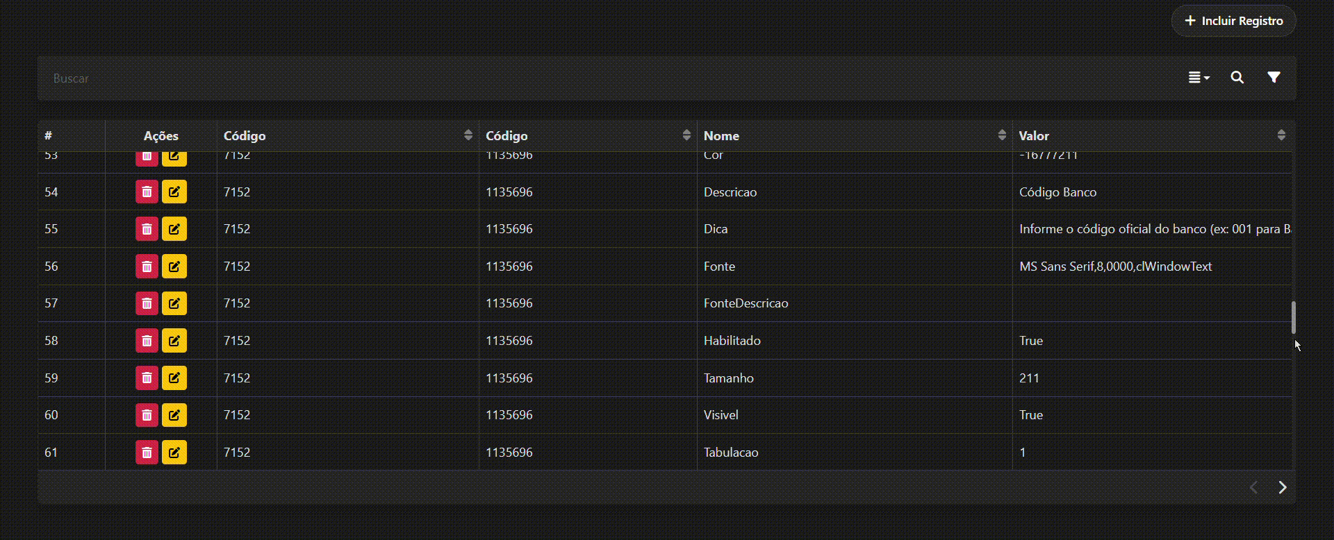The width and height of the screenshot is (1334, 540).
Task: Open the funnel filter icon
Action: (x=1273, y=78)
